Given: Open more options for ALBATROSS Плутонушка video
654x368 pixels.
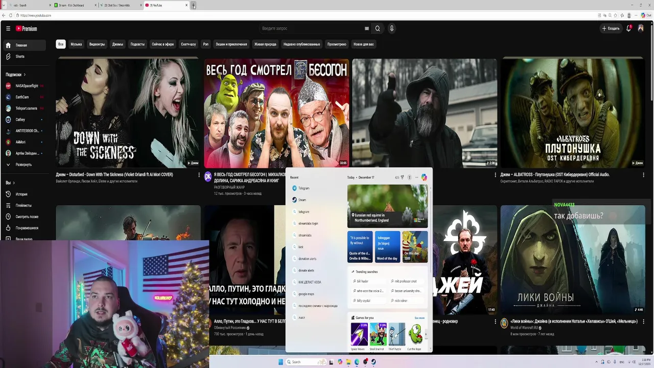Looking at the screenshot, I should 644,175.
